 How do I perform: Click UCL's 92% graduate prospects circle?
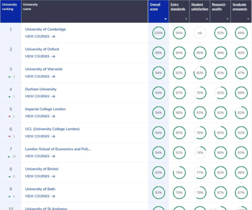(241, 133)
